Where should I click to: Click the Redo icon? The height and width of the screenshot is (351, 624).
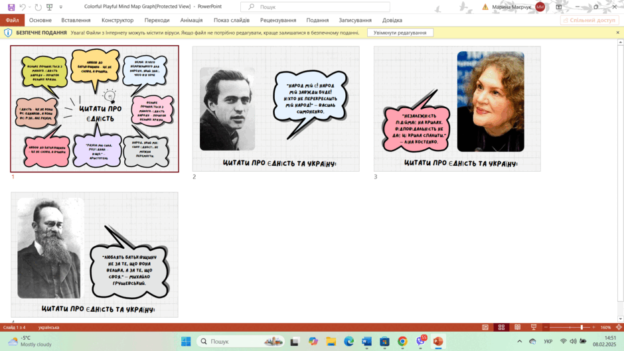pos(39,7)
